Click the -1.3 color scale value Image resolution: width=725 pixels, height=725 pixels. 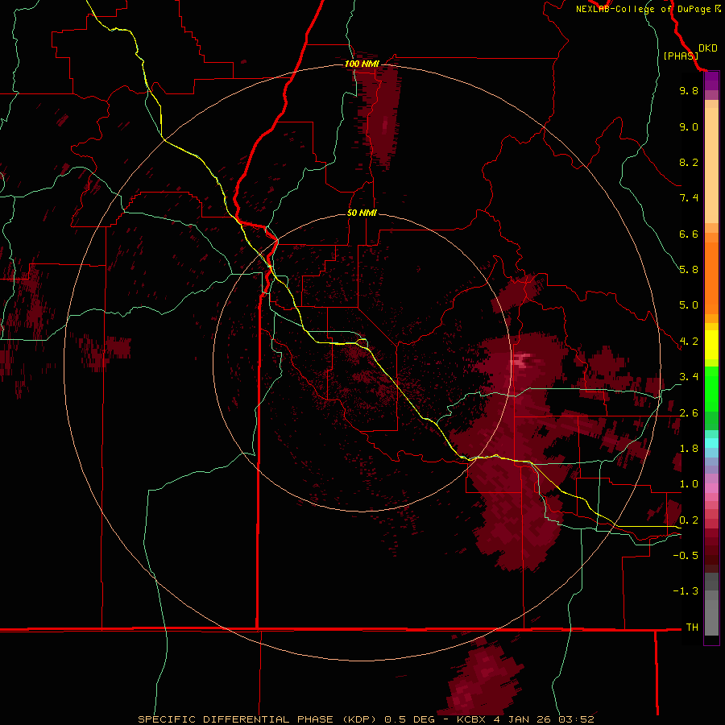point(686,591)
